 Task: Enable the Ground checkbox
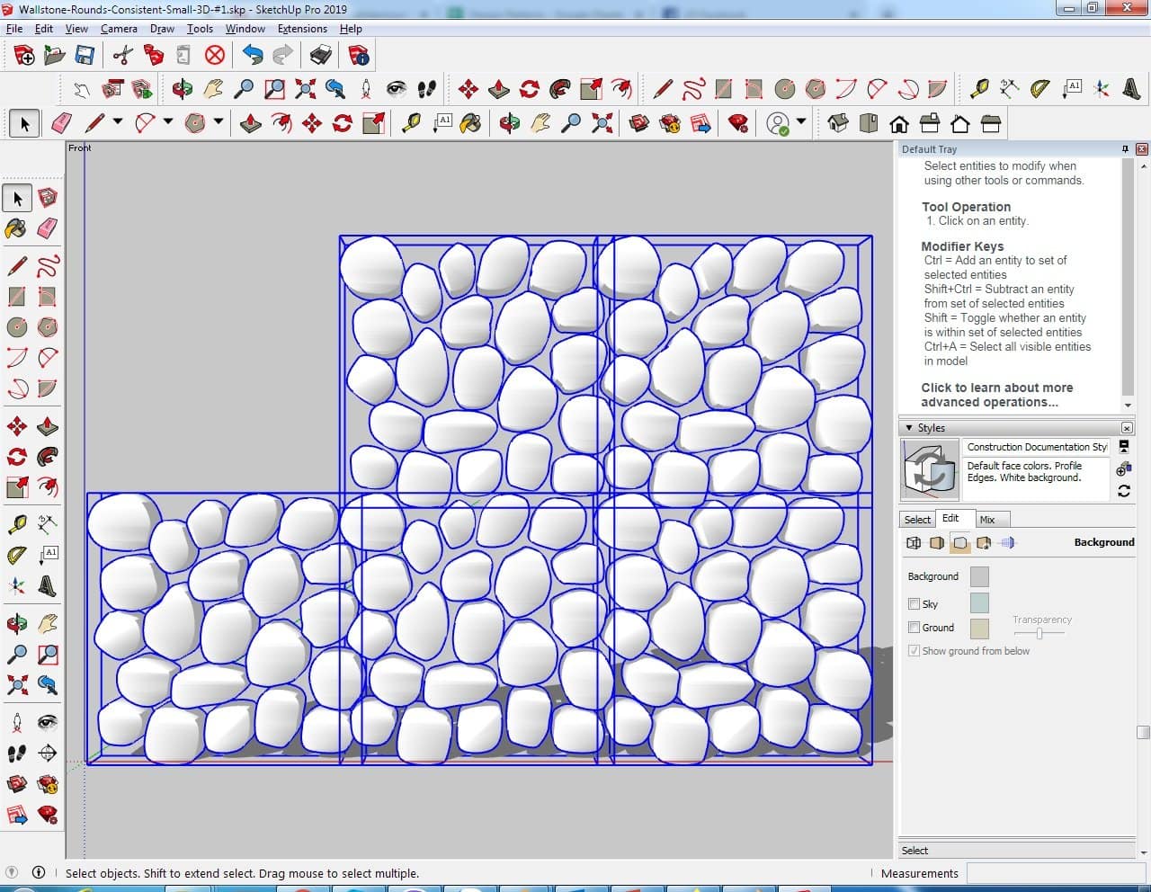(x=914, y=628)
